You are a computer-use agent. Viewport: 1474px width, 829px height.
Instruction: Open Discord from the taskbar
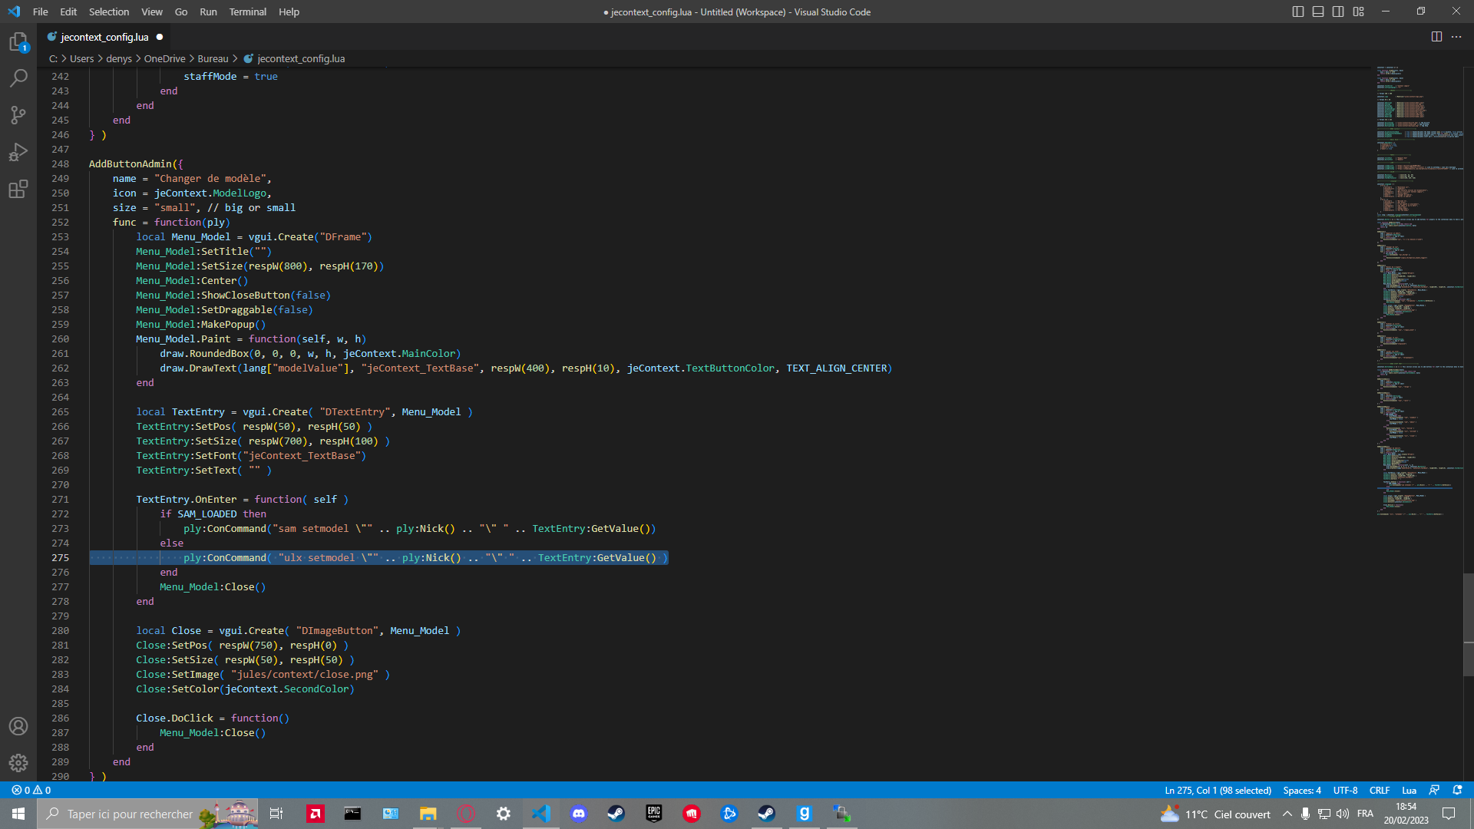pos(579,814)
